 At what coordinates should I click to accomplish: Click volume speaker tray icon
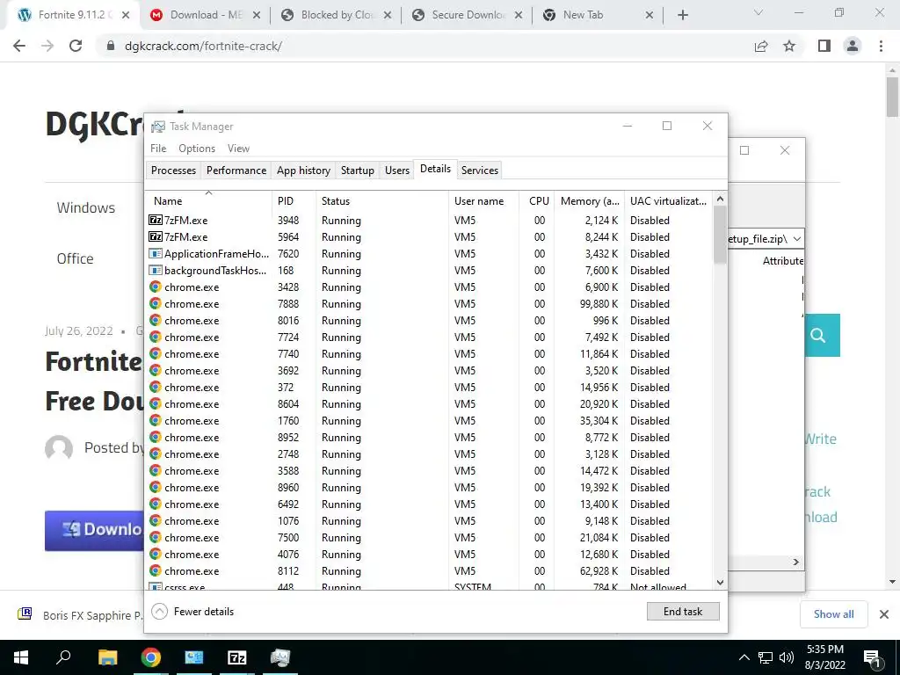pyautogui.click(x=787, y=657)
